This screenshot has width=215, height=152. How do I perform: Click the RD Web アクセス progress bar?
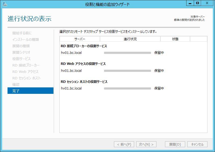(127, 71)
